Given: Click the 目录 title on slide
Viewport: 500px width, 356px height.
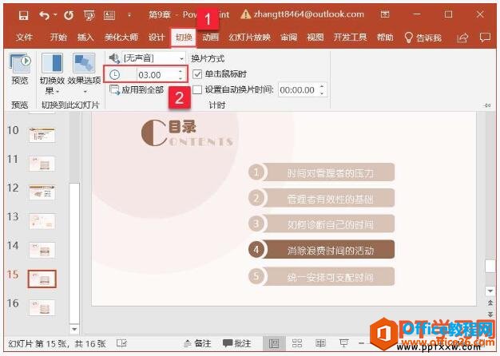Looking at the screenshot, I should (182, 127).
